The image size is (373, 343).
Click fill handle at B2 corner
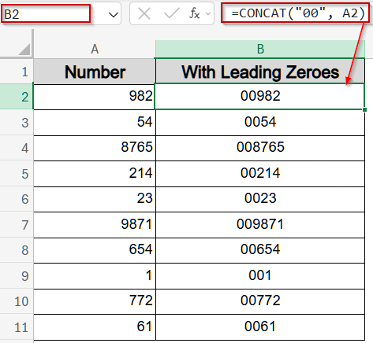364,109
